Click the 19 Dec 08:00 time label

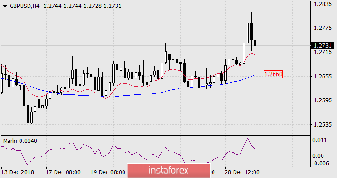coord(108,172)
